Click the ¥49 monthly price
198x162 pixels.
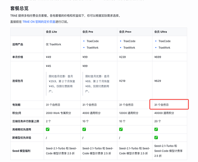(48, 57)
